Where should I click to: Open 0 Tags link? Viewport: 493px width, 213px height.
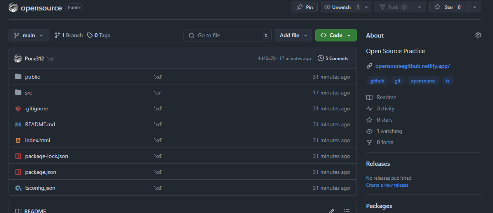point(99,35)
